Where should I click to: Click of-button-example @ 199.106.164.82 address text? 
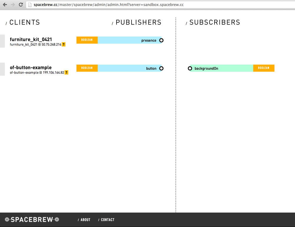pyautogui.click(x=37, y=72)
